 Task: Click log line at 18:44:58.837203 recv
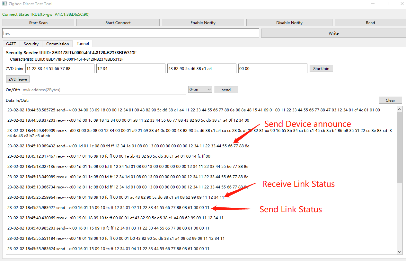(128, 120)
